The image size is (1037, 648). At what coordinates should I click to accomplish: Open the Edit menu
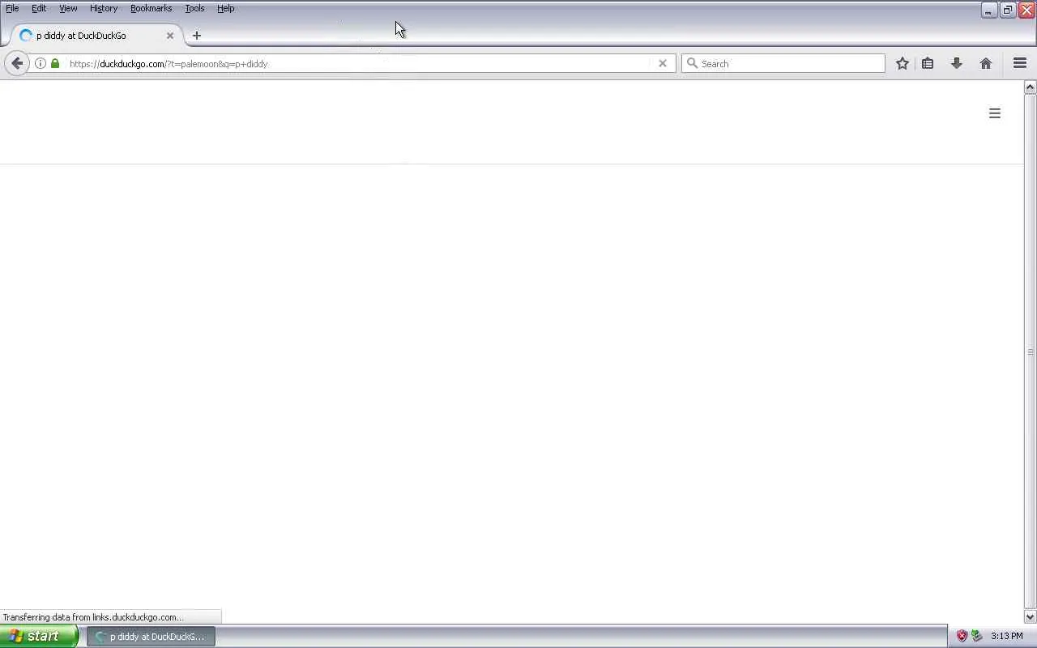(39, 8)
